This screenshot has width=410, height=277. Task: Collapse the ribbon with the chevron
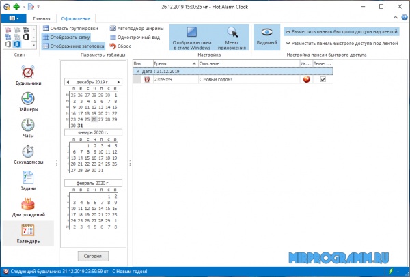tap(396, 18)
